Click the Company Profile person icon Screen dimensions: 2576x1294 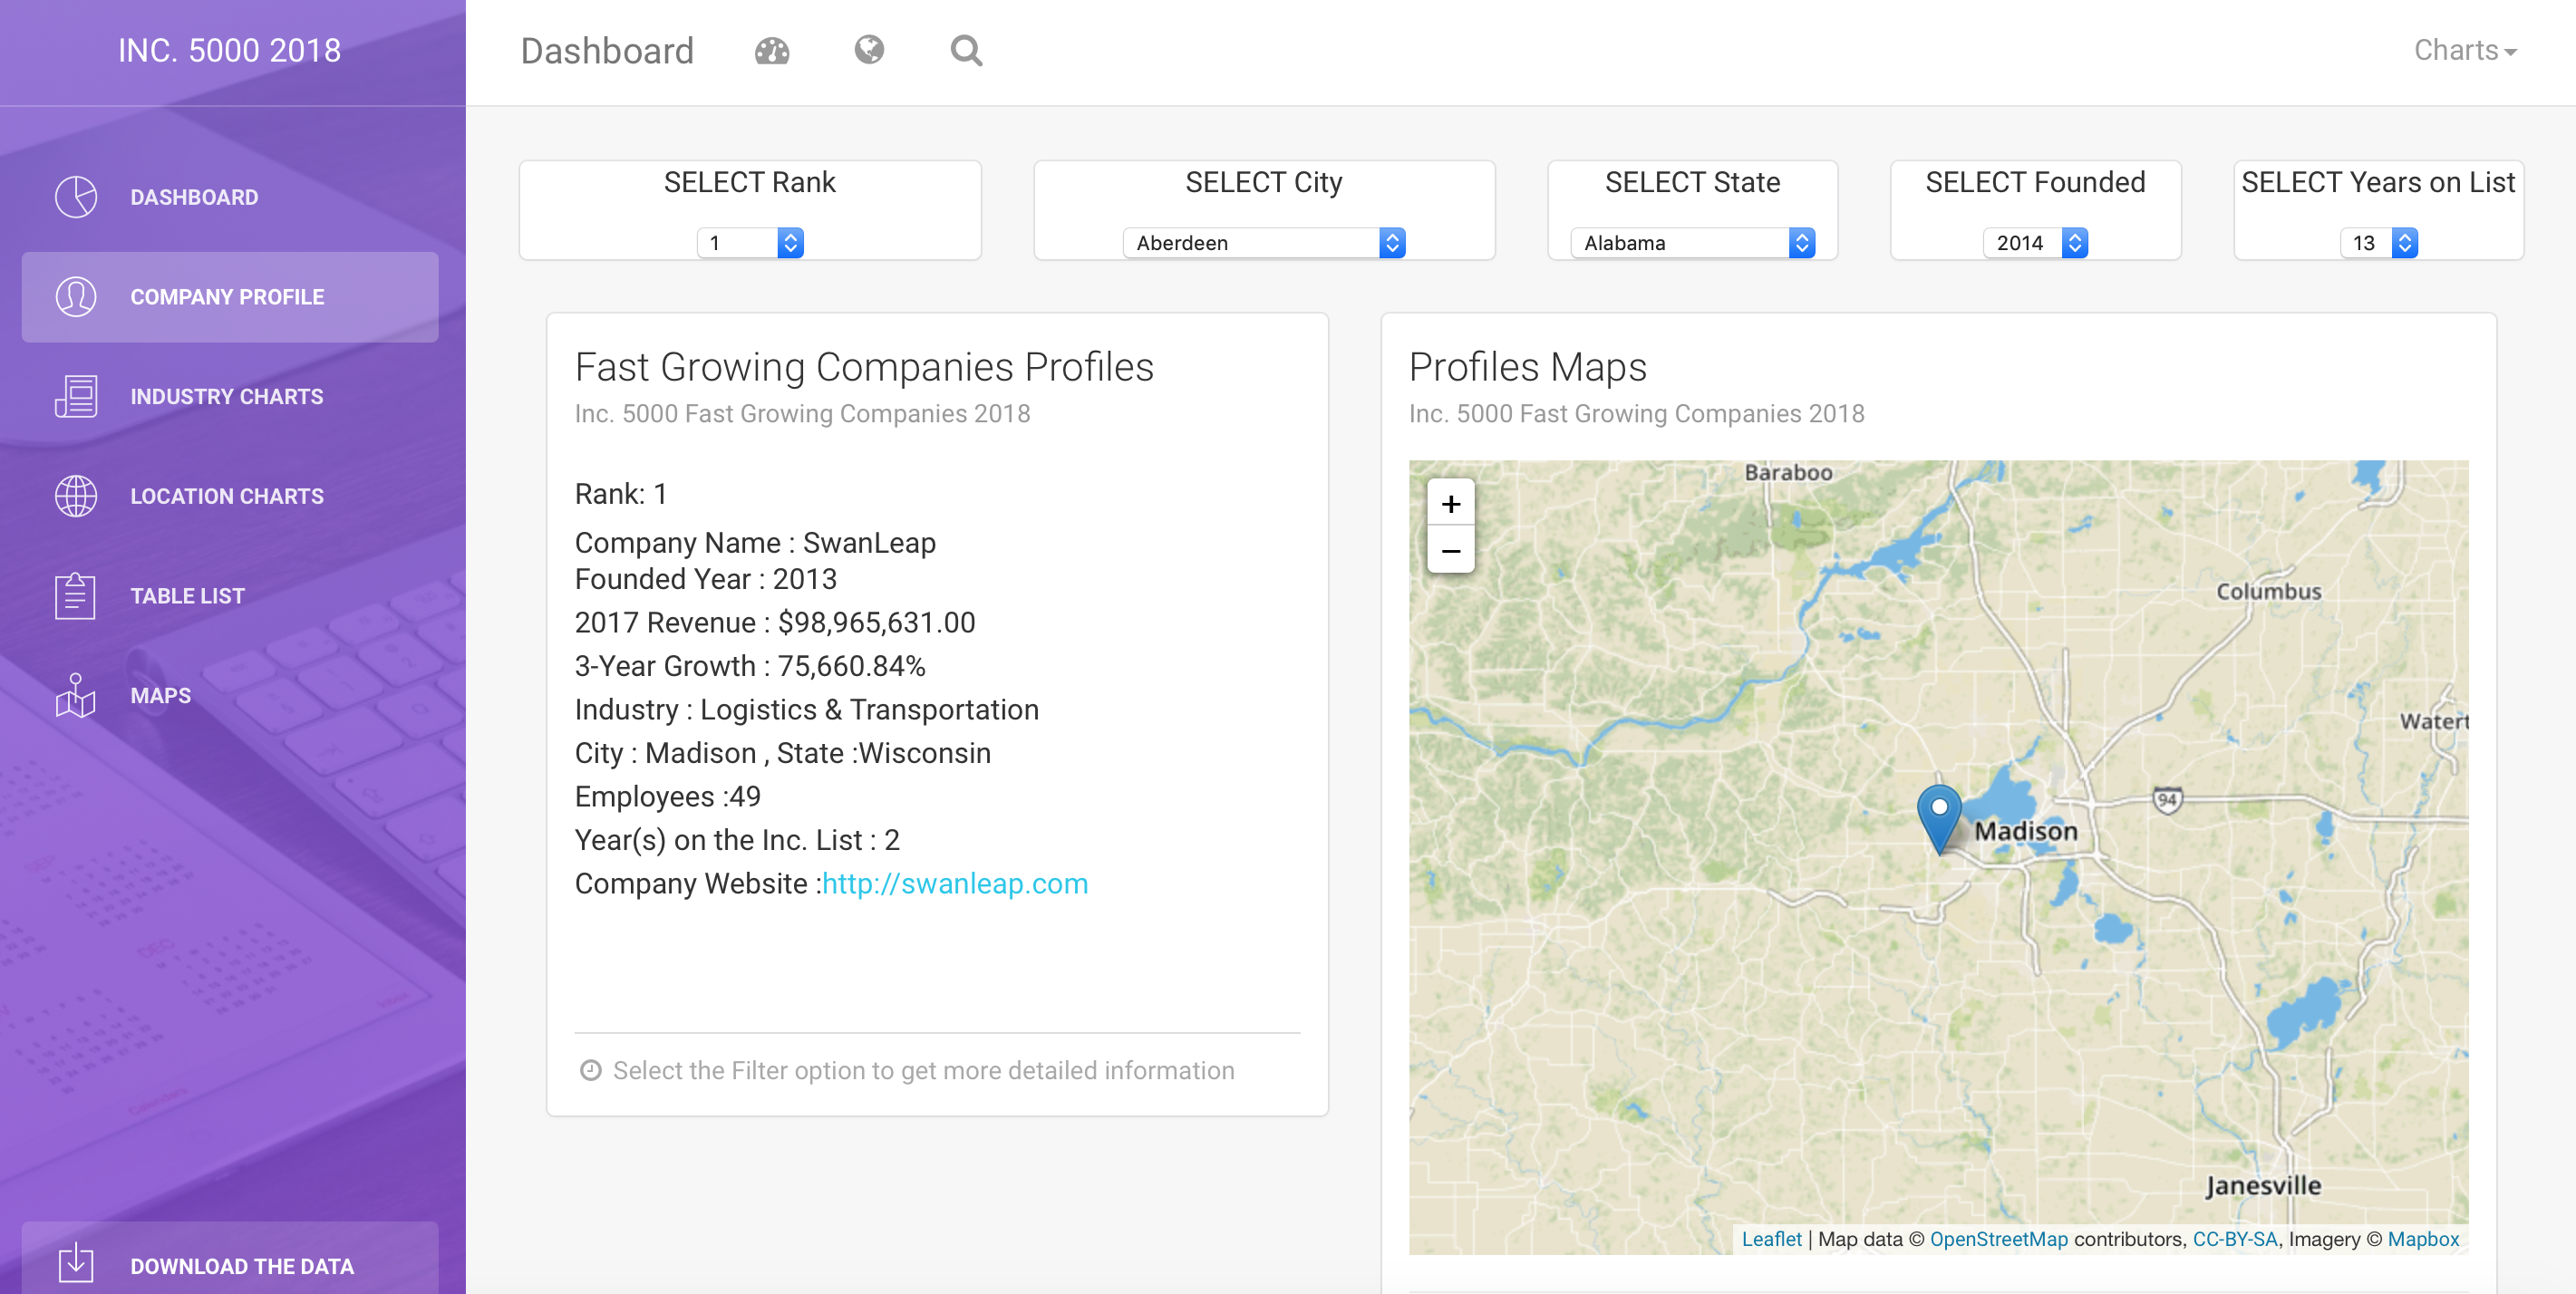coord(76,297)
